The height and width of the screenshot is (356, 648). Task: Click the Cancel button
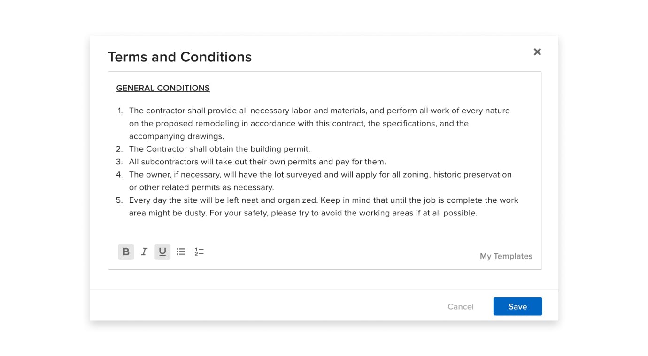pyautogui.click(x=460, y=306)
